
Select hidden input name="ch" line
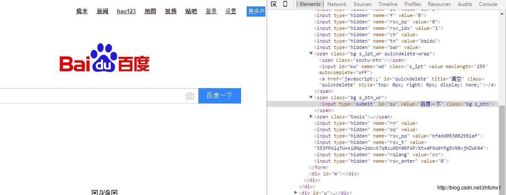pos(366,34)
